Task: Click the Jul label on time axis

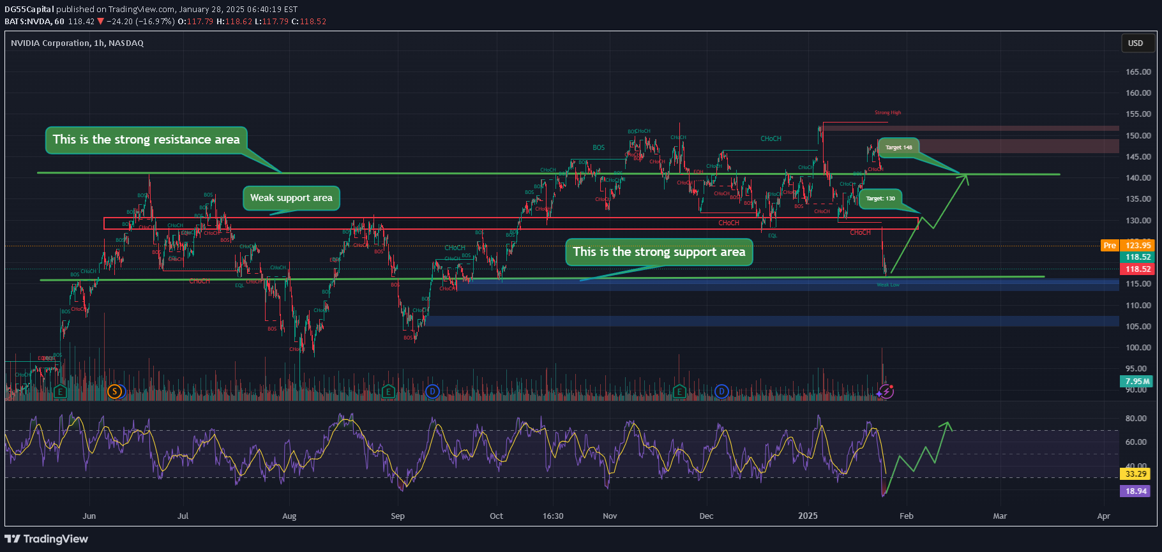Action: point(183,516)
